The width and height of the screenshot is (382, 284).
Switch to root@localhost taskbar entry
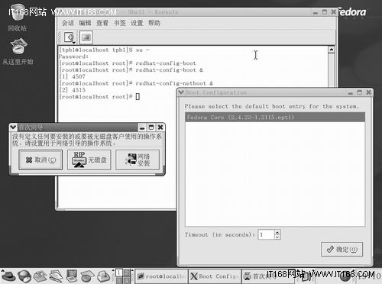pyautogui.click(x=161, y=276)
